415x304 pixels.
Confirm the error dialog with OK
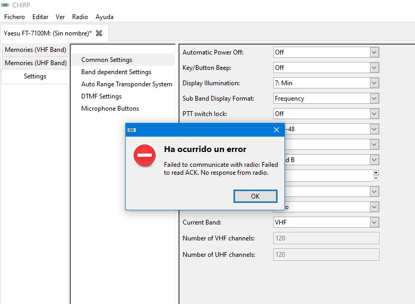coord(255,196)
